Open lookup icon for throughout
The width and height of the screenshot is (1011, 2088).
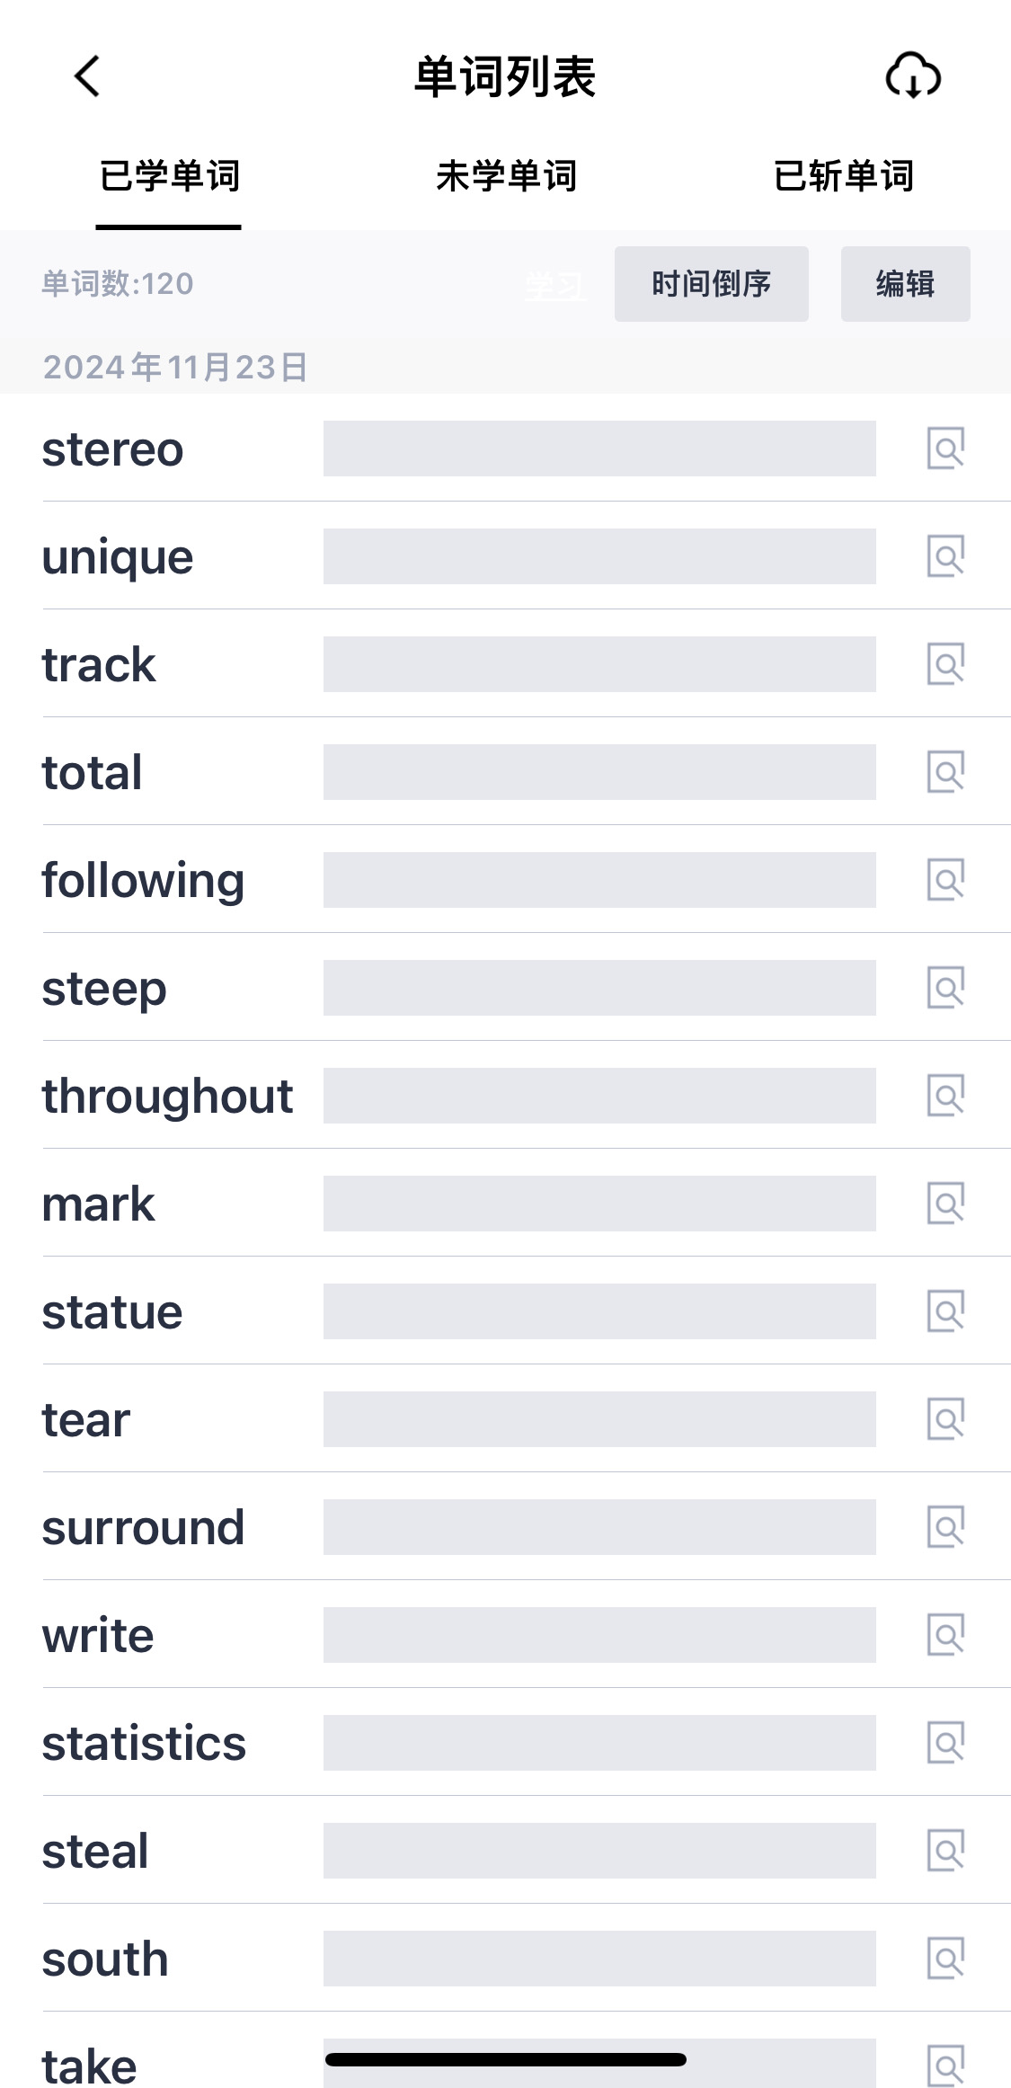945,1096
